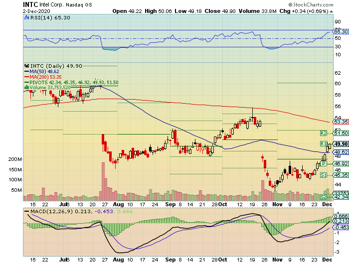349x264 pixels.
Task: Click the 2-Dec-2020 date label
Action: [36, 11]
